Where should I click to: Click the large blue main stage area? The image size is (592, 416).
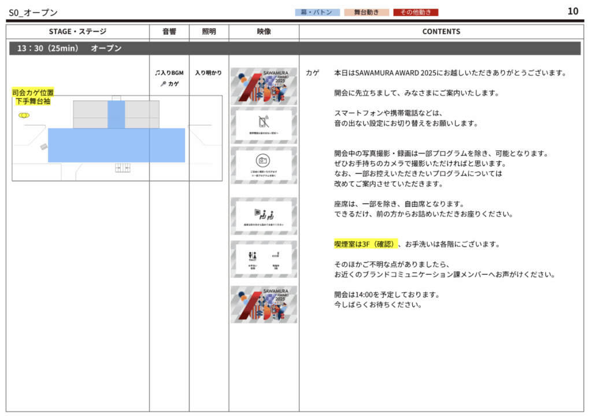pyautogui.click(x=116, y=145)
